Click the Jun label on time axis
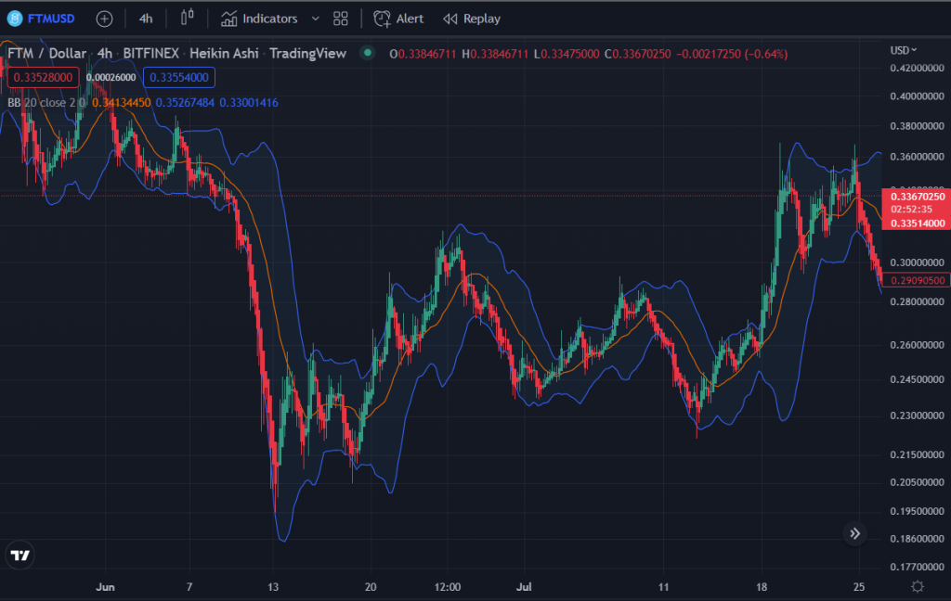This screenshot has height=601, width=951. pyautogui.click(x=105, y=586)
